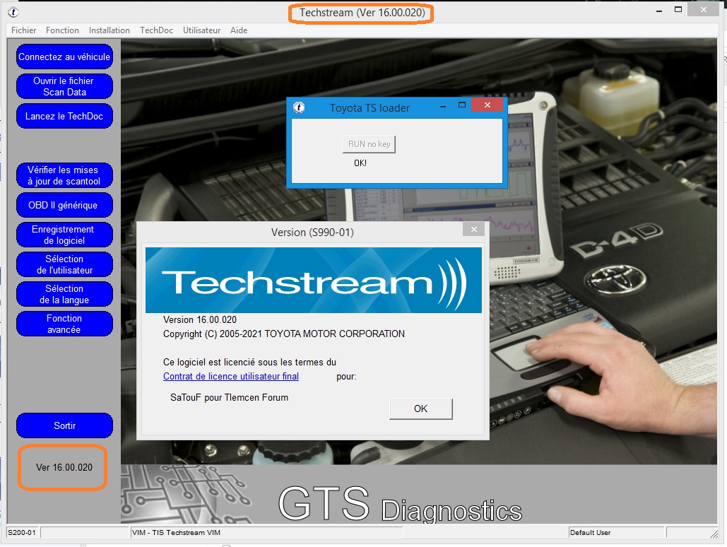Open 'Sélection de l'utilisateur'
Screen dimensions: 727x547
click(64, 264)
